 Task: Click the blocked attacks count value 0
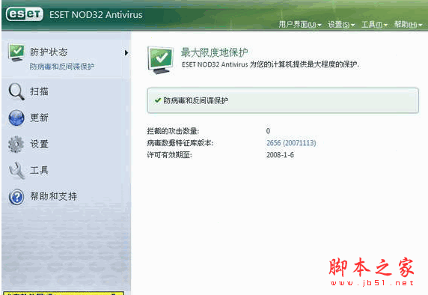[268, 131]
